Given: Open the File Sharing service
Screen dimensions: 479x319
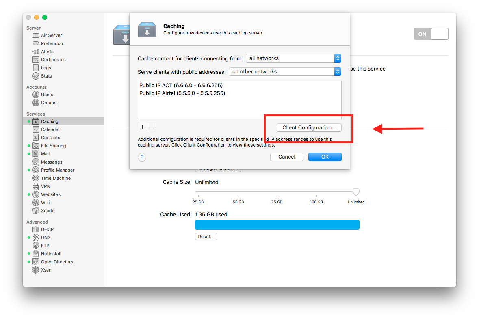Looking at the screenshot, I should [x=53, y=146].
